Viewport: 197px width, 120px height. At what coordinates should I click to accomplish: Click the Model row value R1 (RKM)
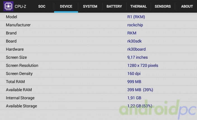click(x=136, y=17)
